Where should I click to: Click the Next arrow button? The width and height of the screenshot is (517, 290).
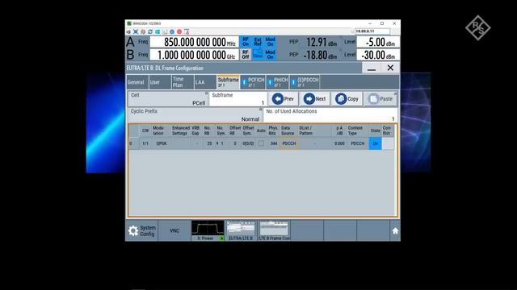pyautogui.click(x=314, y=98)
